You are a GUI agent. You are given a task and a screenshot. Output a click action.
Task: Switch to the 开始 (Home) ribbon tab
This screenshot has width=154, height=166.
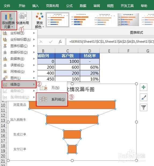[22, 6]
